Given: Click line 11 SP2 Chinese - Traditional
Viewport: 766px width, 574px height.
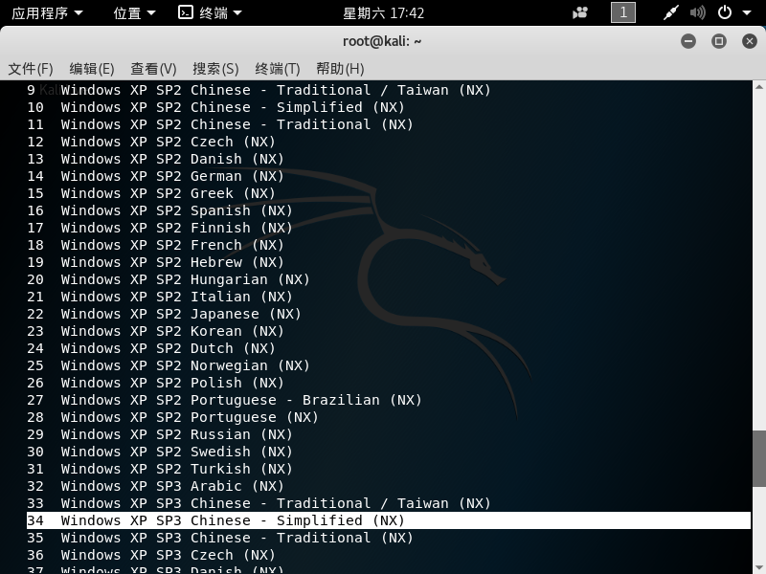Looking at the screenshot, I should click(220, 124).
